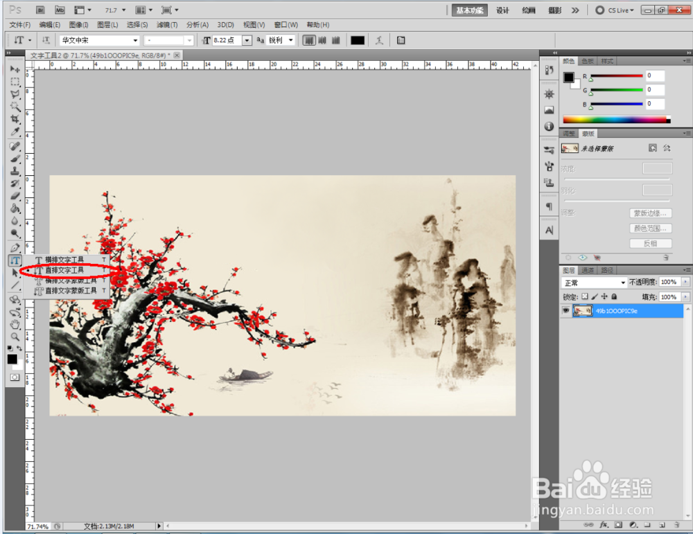
Task: Switch to the 色板 tab
Action: click(588, 61)
